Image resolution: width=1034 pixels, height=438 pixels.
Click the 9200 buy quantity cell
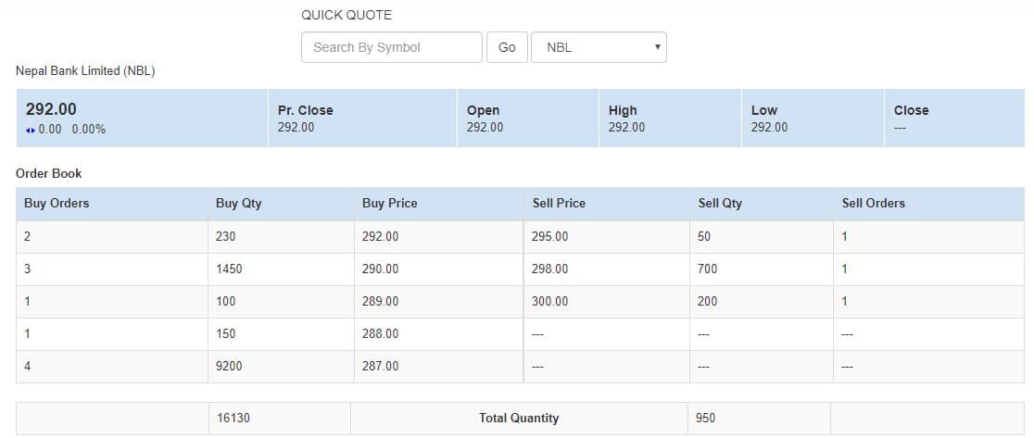tap(281, 366)
